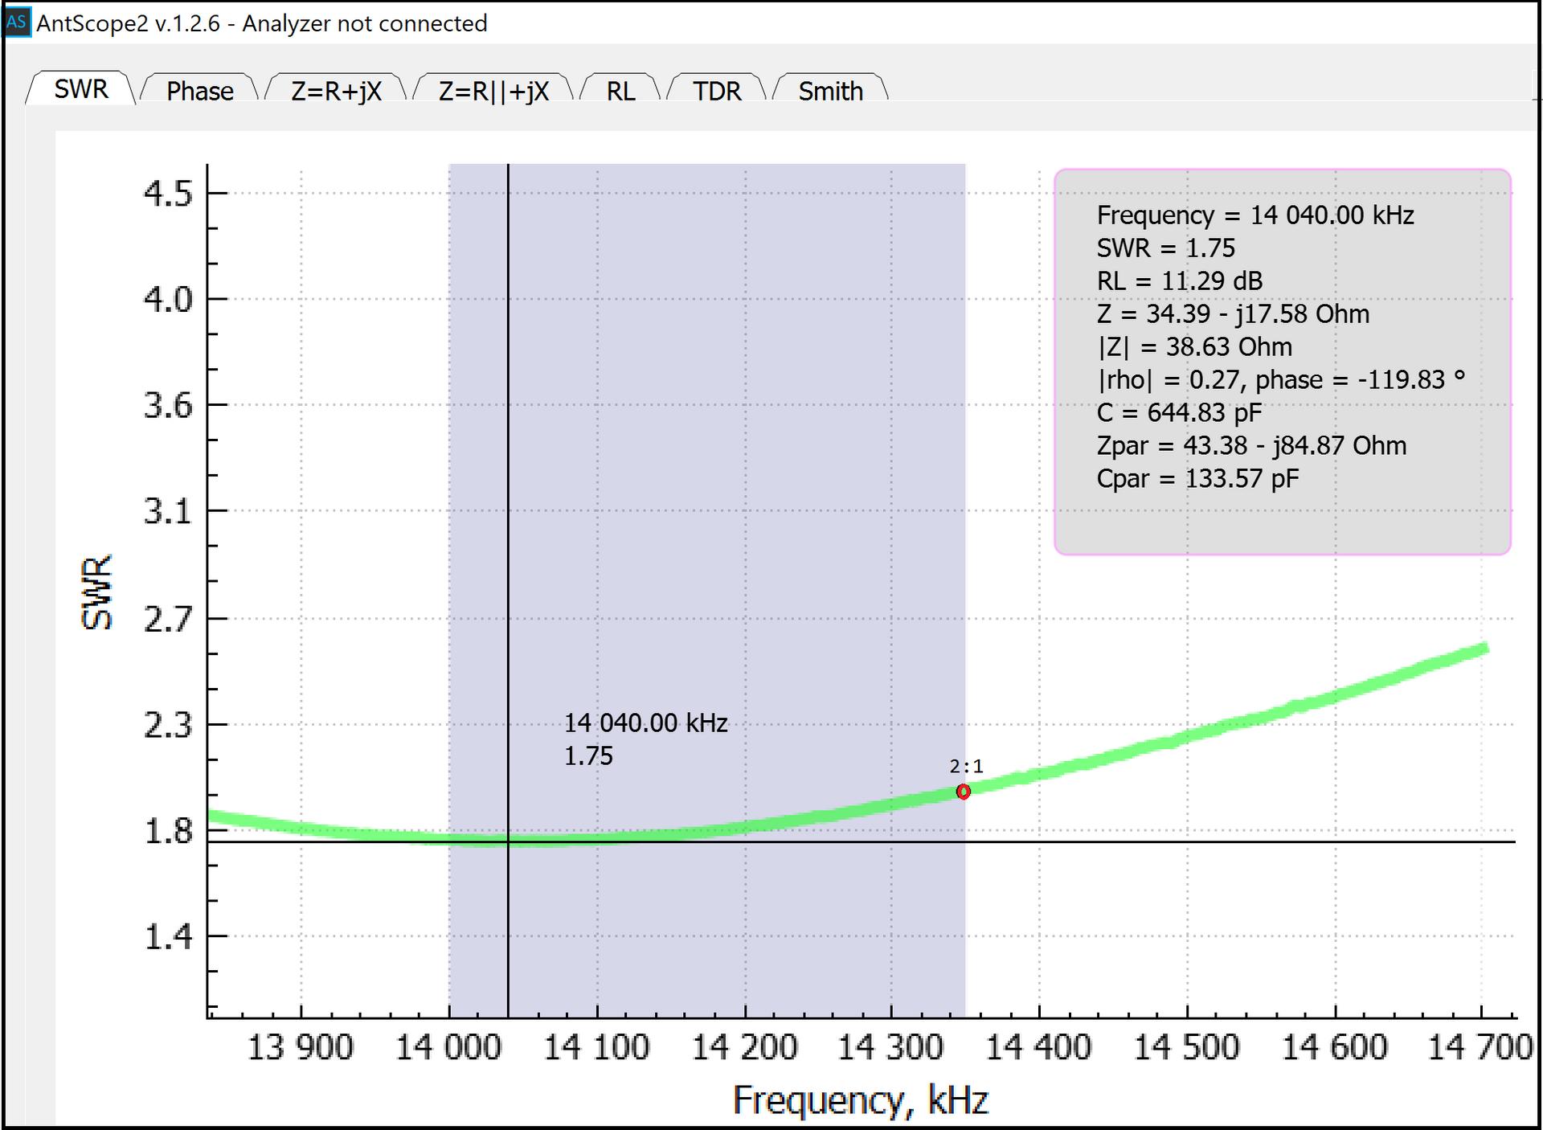Viewport: 1543px width, 1130px height.
Task: Click the Frequency, kHz axis title
Action: 860,1099
